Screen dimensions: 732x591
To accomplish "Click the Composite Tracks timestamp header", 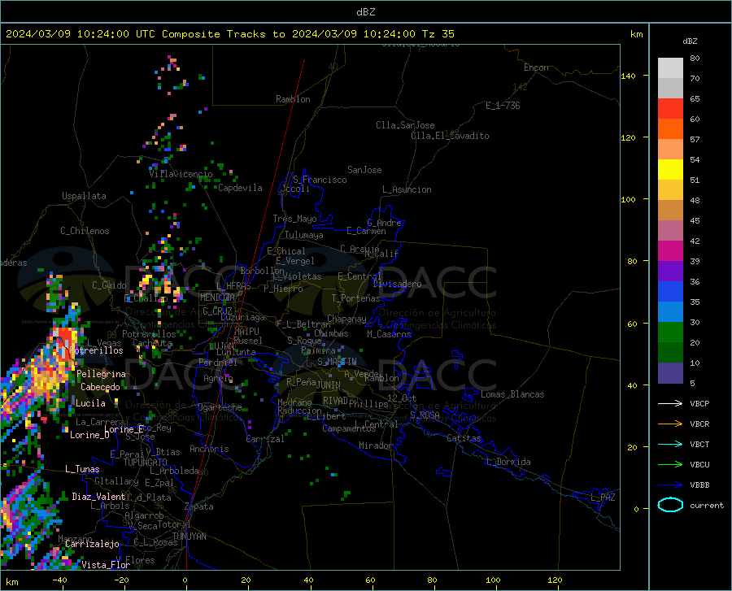I will pos(229,34).
